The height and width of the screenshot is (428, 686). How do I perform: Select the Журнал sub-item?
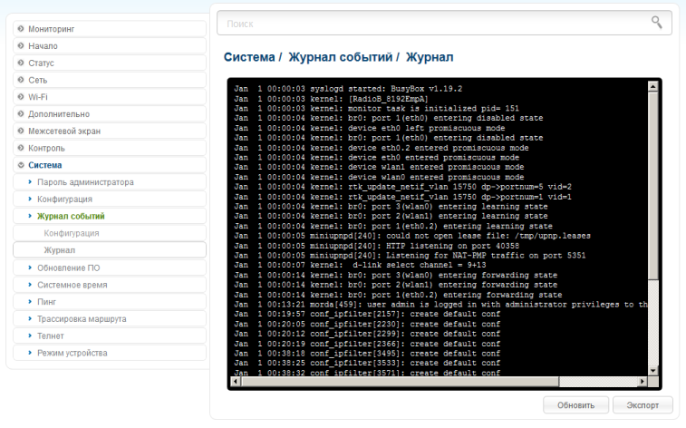coord(110,250)
